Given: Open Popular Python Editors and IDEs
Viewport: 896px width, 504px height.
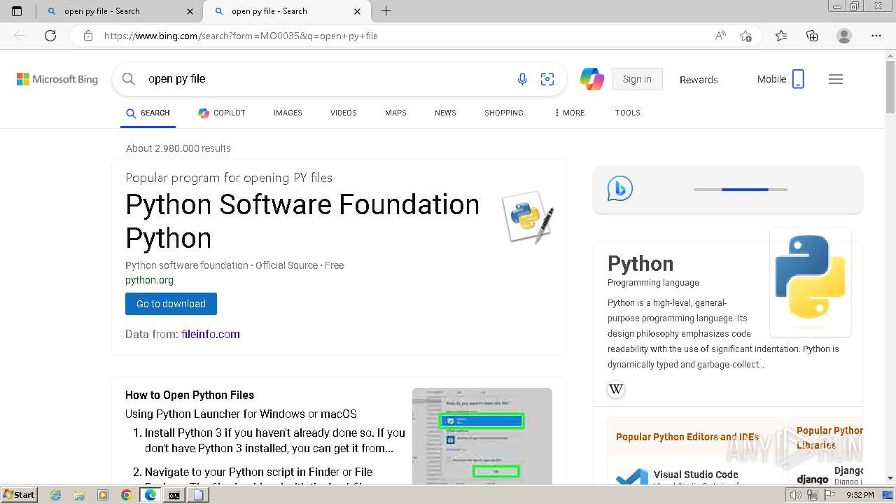Looking at the screenshot, I should [x=687, y=437].
